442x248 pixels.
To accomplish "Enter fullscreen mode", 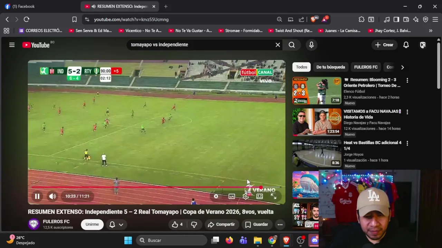I will (273, 196).
